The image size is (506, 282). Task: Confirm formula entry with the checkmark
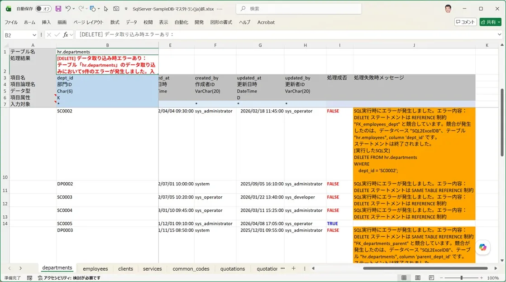[x=57, y=34]
